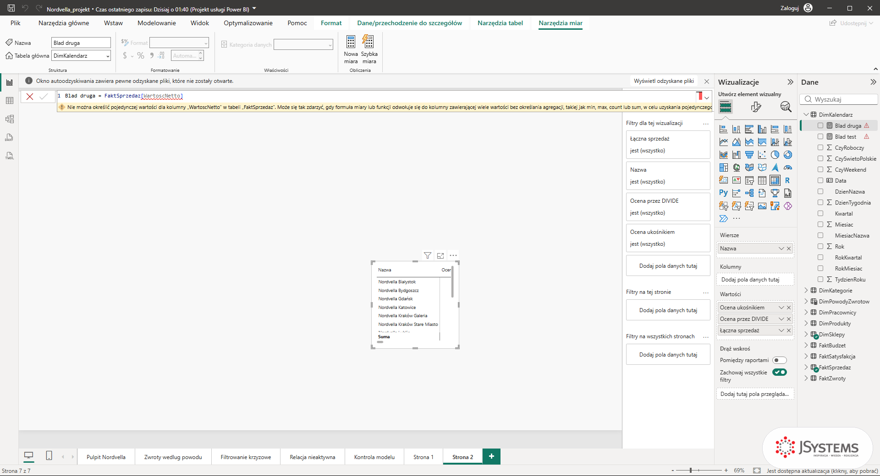
Task: Enable the Pomiędzy raportami toggle
Action: point(779,360)
